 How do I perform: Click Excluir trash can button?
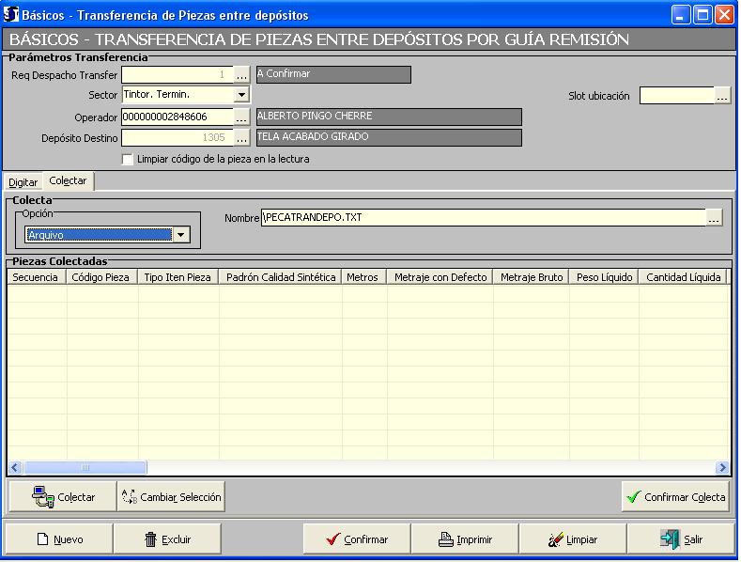pyautogui.click(x=167, y=539)
